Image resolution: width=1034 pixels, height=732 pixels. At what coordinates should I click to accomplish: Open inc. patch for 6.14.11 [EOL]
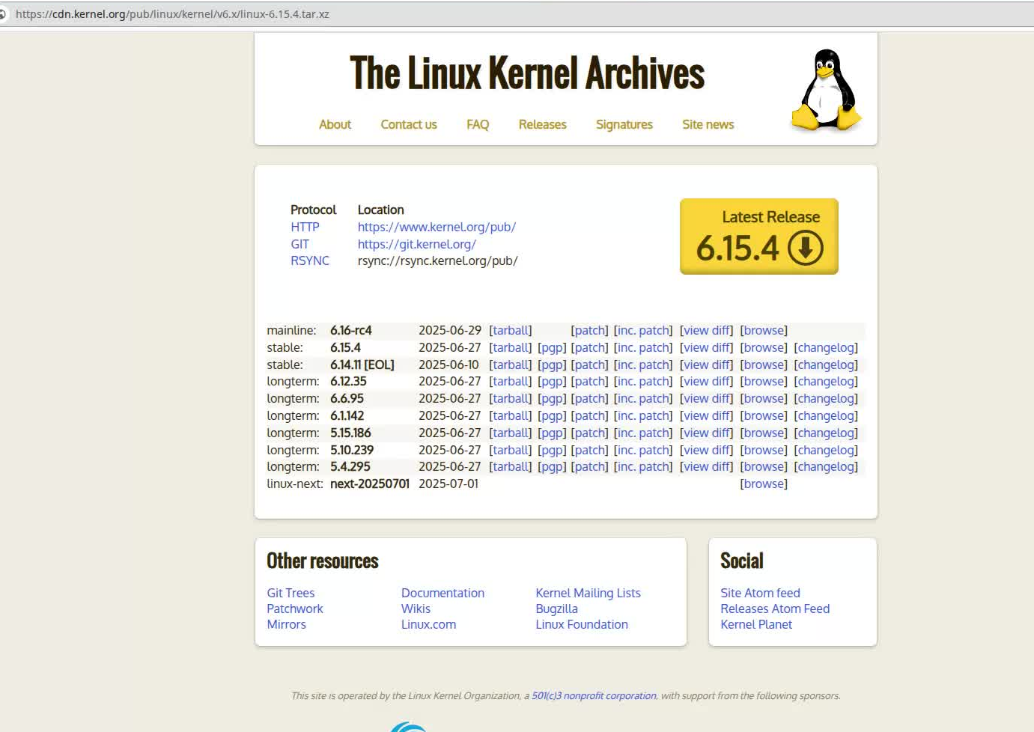pyautogui.click(x=643, y=365)
